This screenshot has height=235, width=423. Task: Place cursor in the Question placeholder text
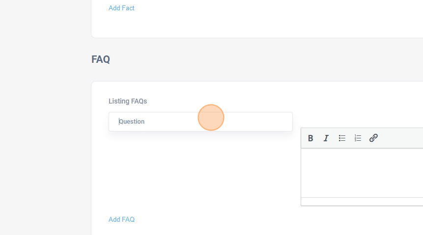132,122
